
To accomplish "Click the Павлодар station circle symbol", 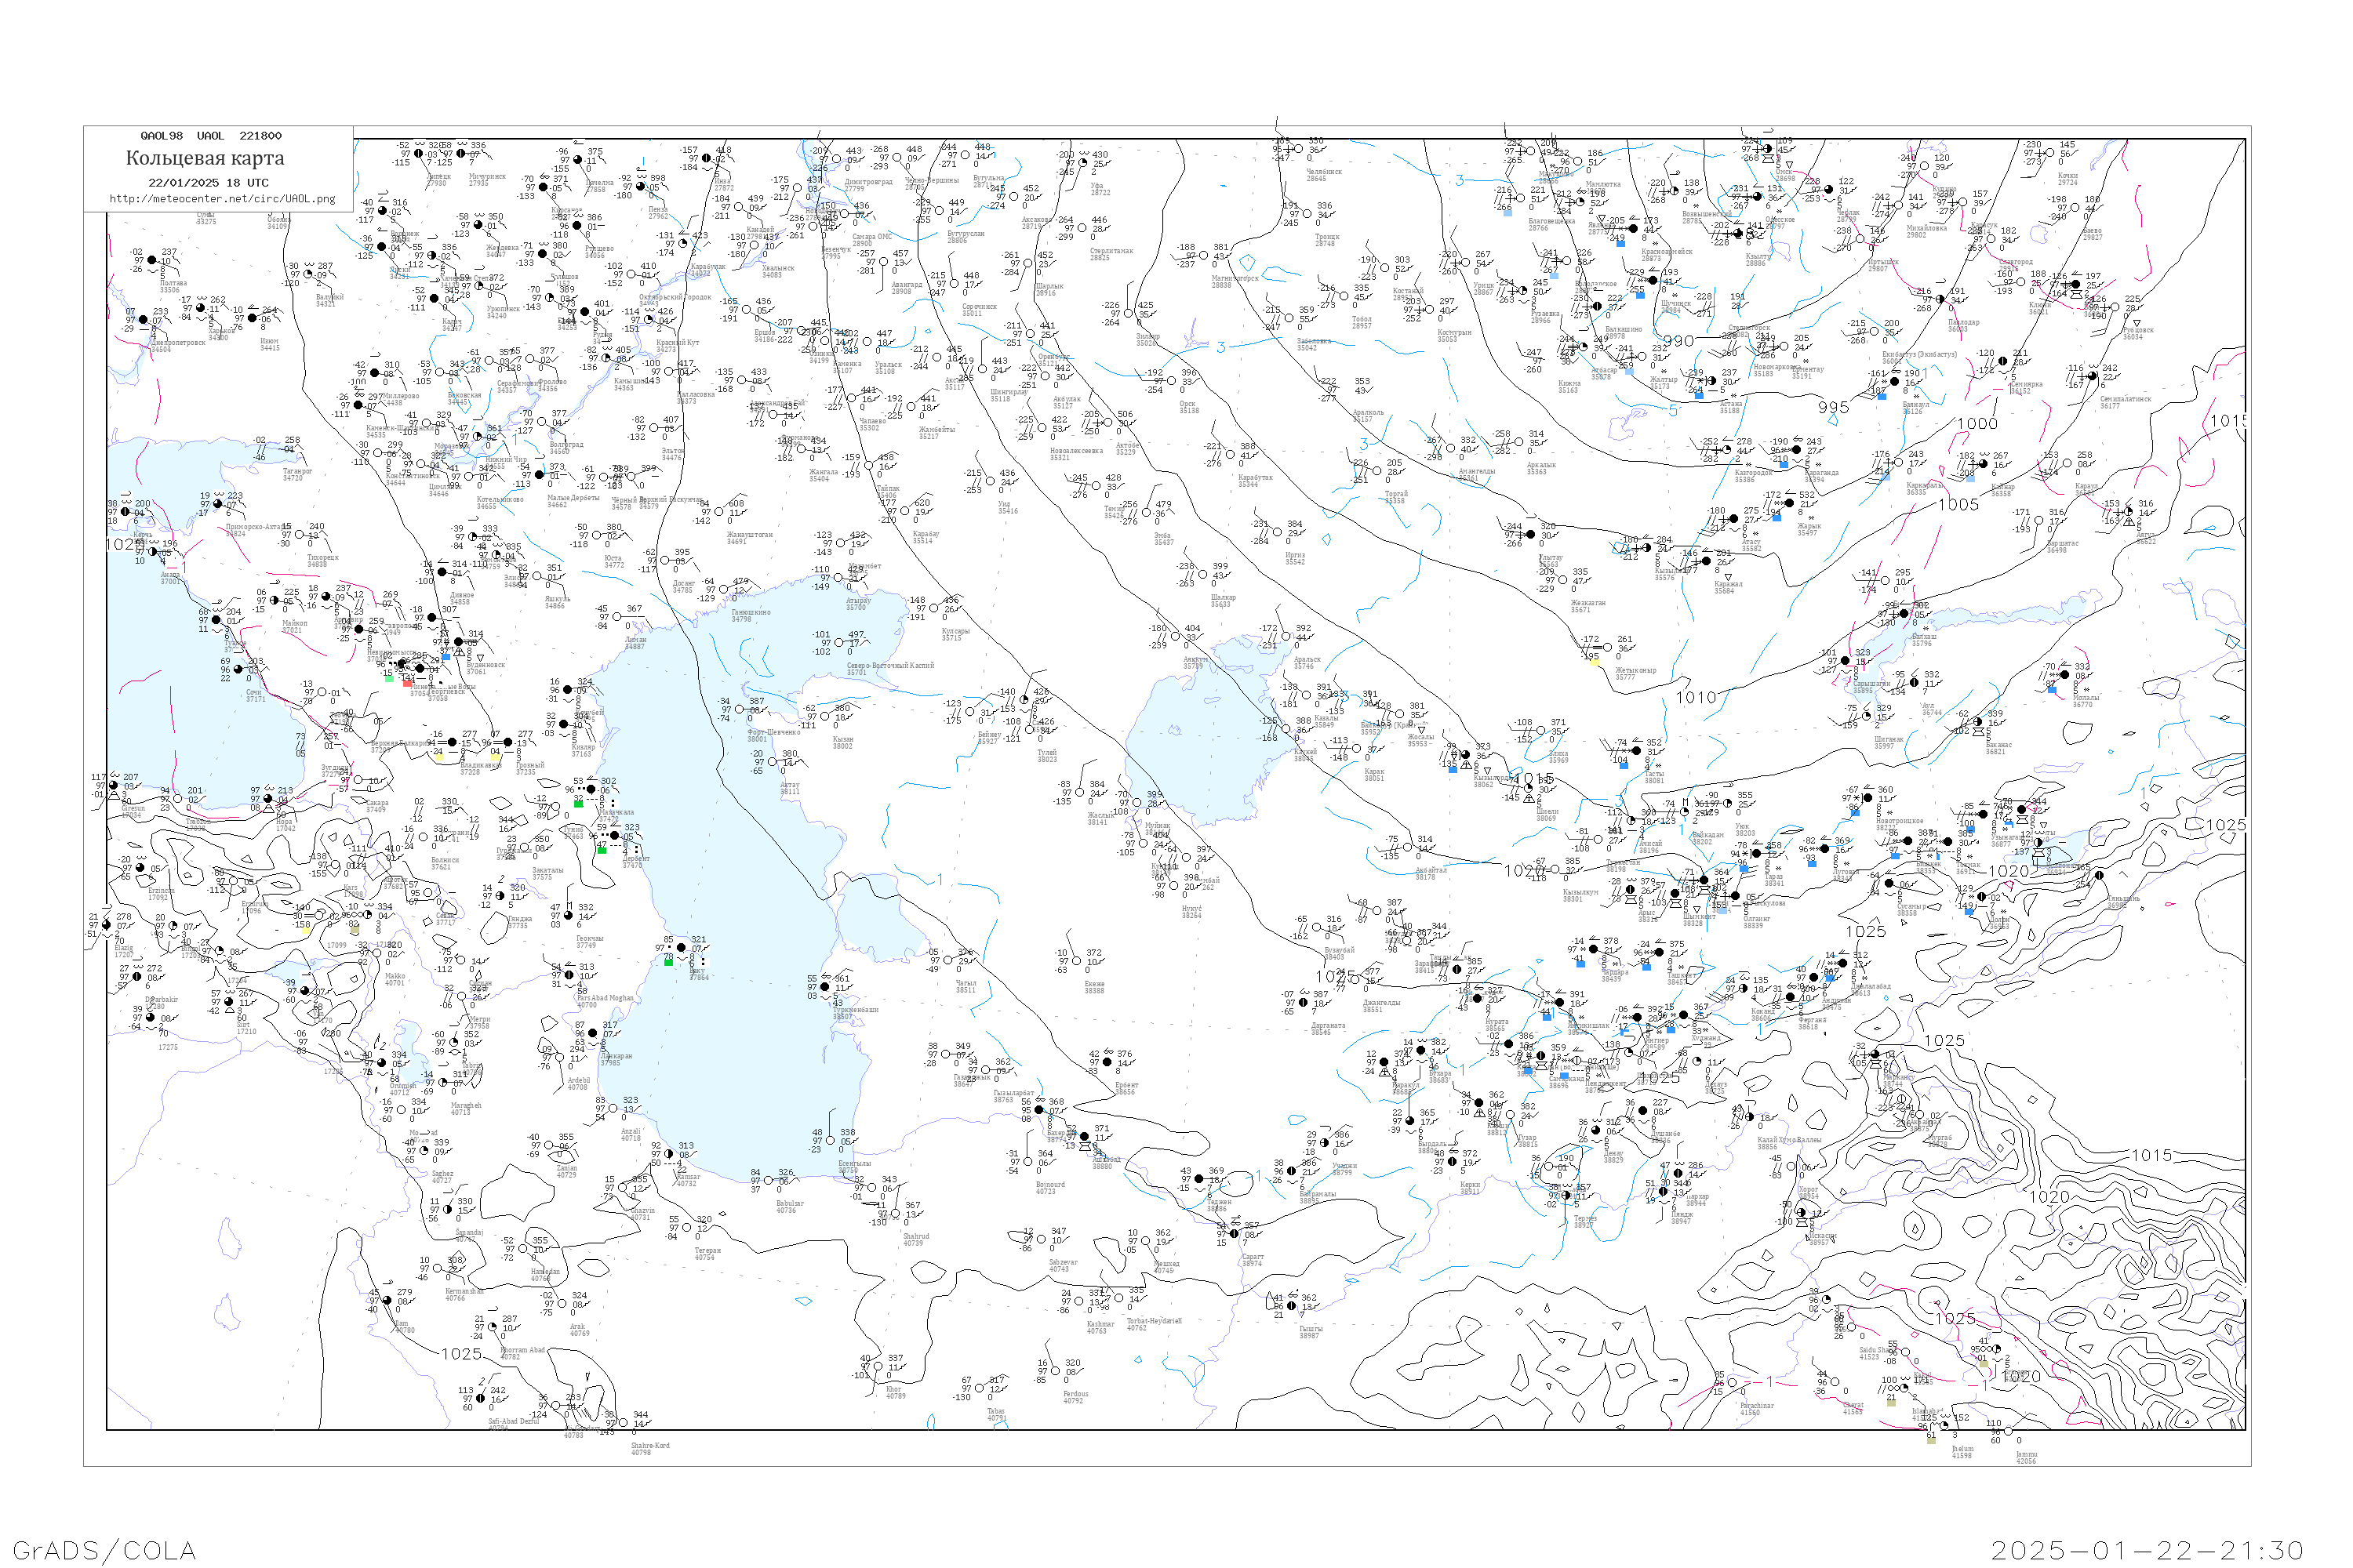I will 1940,299.
